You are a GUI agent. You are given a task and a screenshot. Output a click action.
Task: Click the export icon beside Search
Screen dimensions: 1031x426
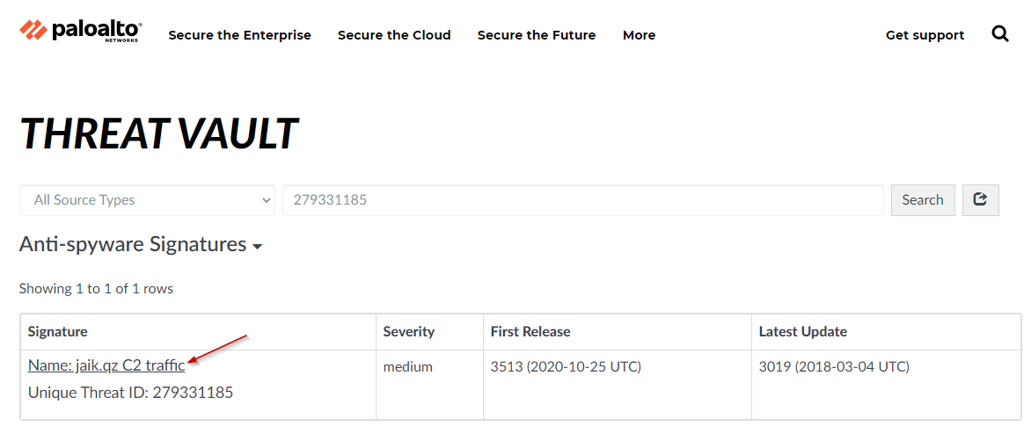[980, 200]
